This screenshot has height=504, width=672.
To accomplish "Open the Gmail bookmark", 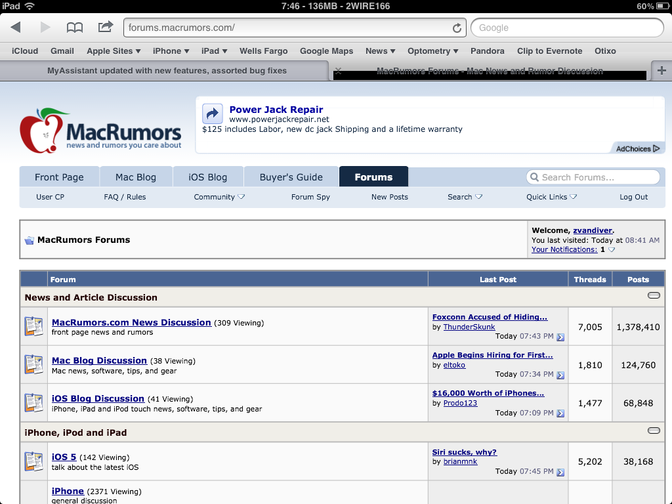I will pyautogui.click(x=62, y=51).
